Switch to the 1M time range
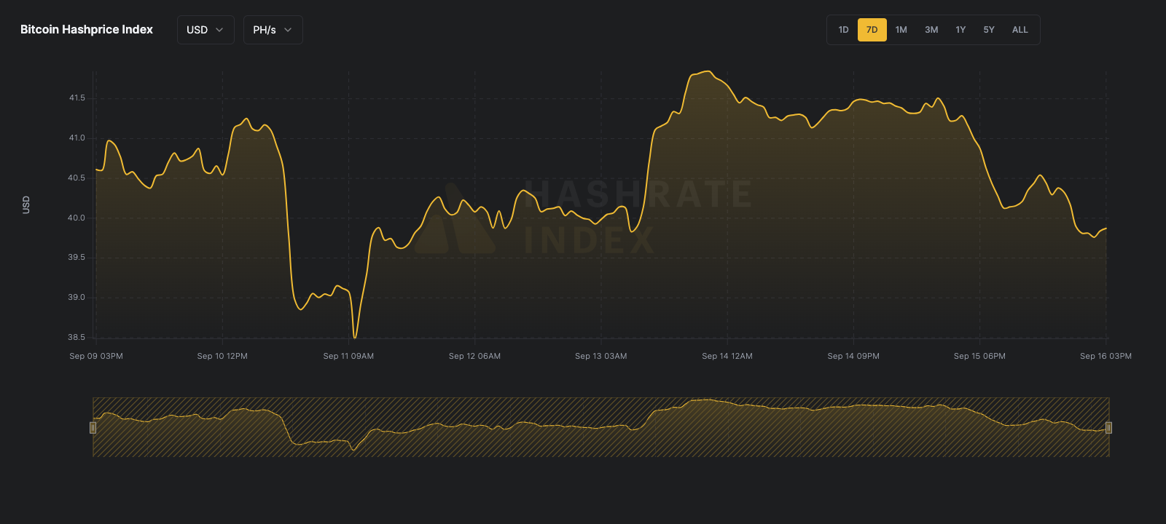This screenshot has height=524, width=1166. [901, 30]
